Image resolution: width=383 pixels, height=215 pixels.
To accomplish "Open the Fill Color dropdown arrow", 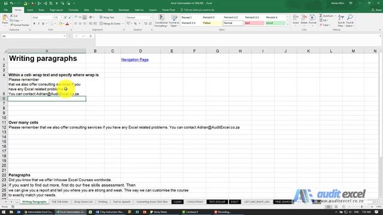I will [63, 24].
